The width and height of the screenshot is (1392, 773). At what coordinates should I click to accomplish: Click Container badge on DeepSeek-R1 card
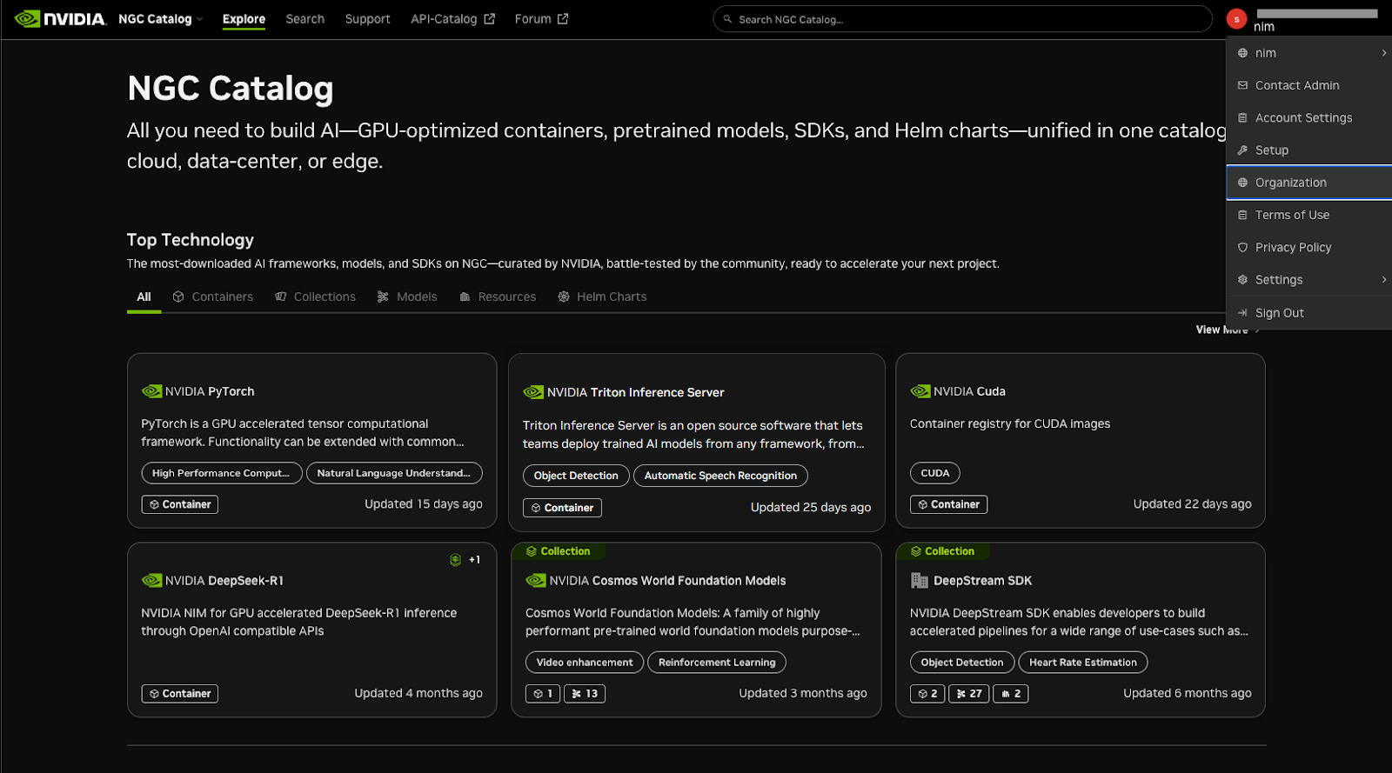point(180,694)
